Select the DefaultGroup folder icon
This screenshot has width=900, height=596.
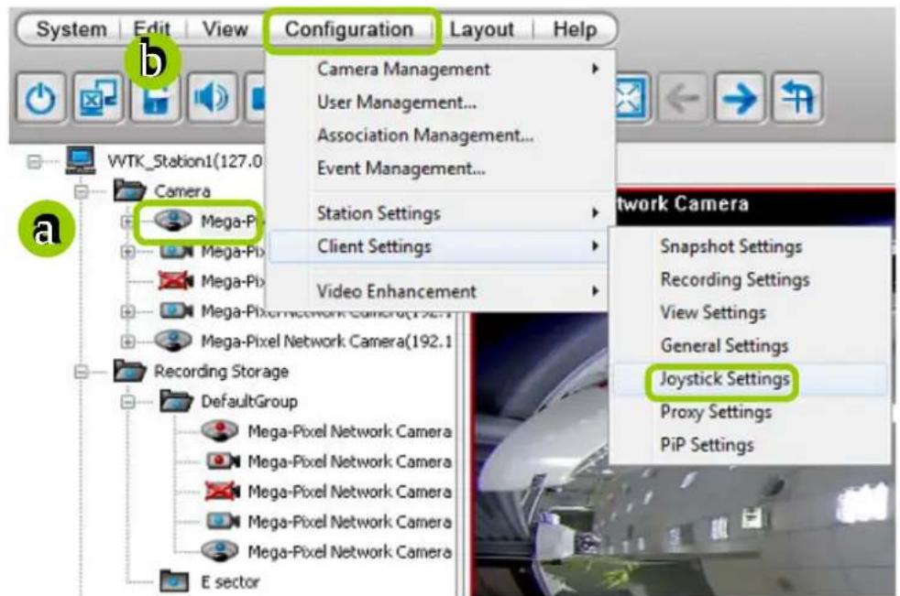click(x=176, y=401)
